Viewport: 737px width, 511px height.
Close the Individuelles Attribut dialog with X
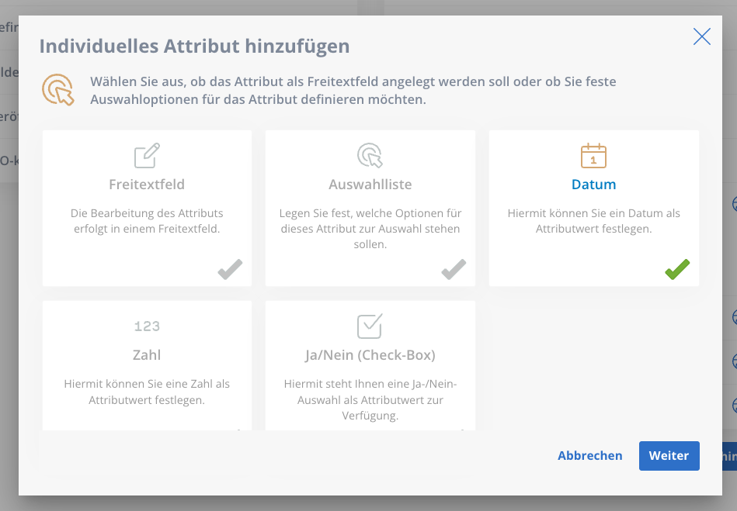702,36
